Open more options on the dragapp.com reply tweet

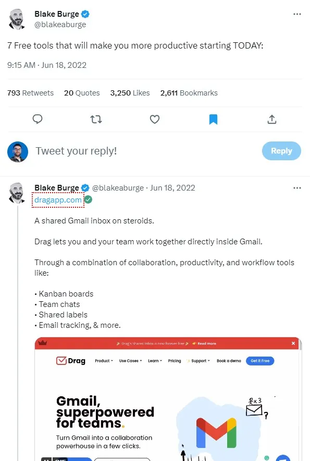click(x=297, y=187)
